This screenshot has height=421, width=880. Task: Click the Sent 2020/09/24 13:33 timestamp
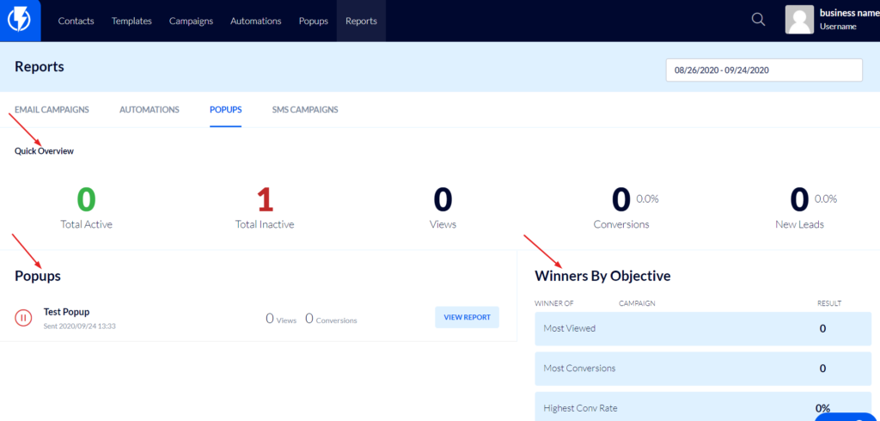pos(80,326)
